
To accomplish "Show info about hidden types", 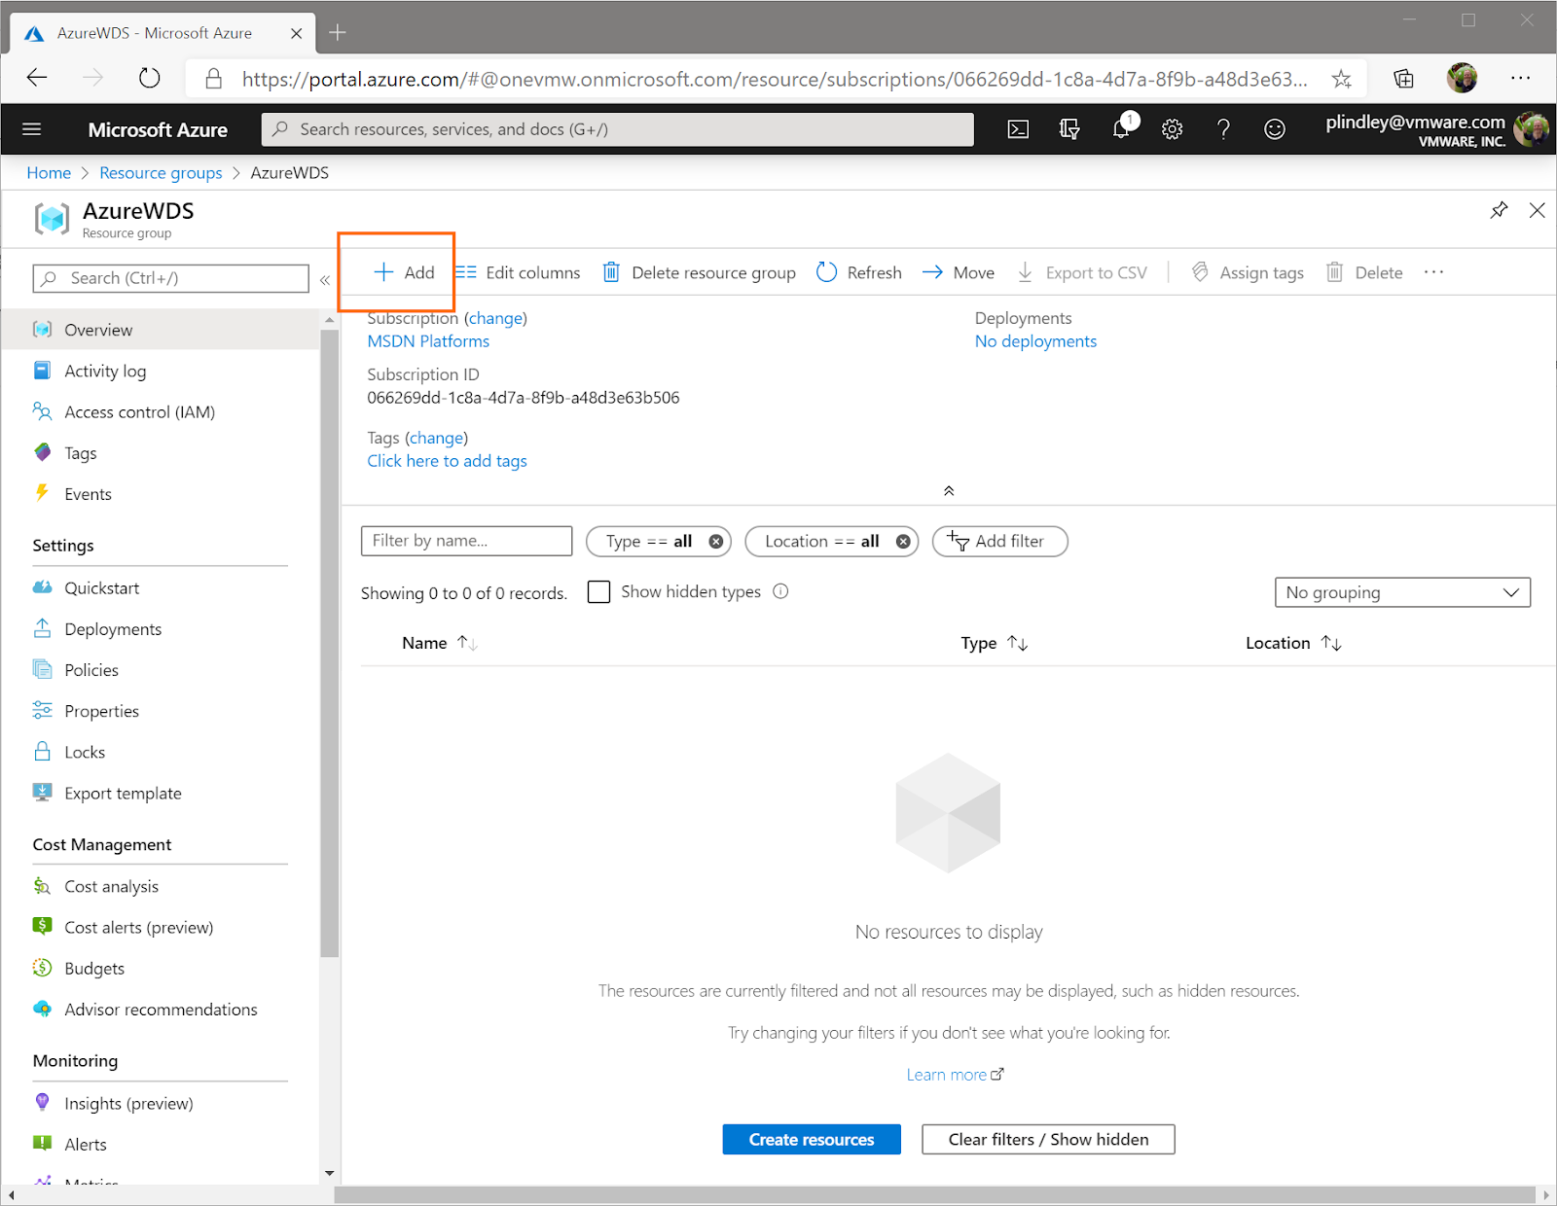I will point(780,591).
